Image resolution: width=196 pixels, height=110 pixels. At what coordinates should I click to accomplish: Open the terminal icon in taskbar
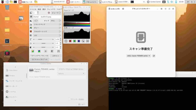point(15,2)
